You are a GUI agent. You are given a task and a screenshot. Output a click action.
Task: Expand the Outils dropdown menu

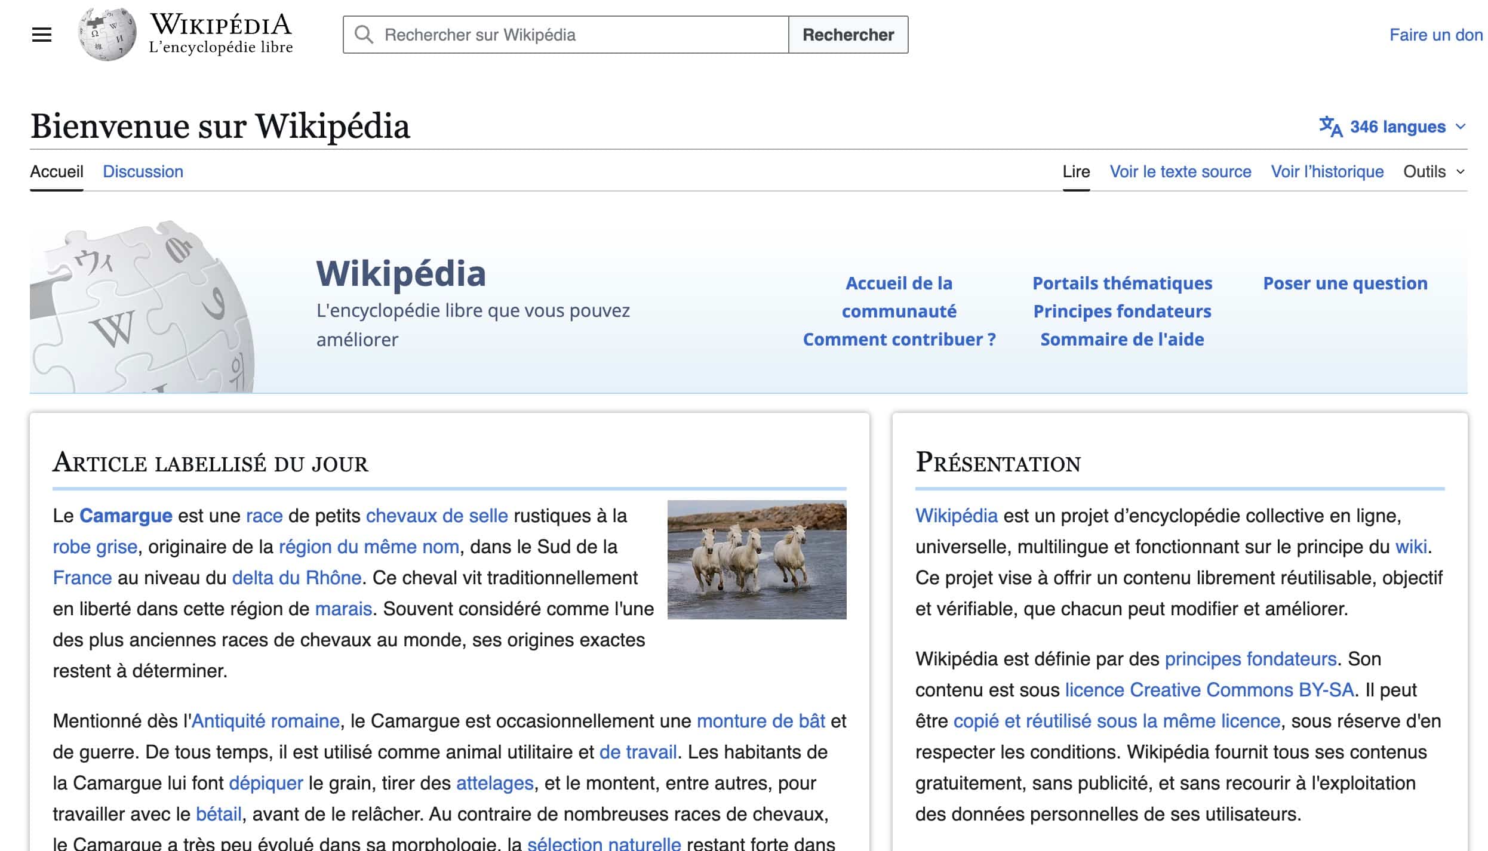1434,172
